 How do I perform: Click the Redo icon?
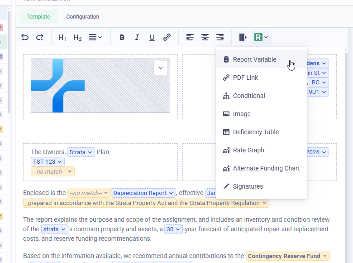tap(40, 37)
